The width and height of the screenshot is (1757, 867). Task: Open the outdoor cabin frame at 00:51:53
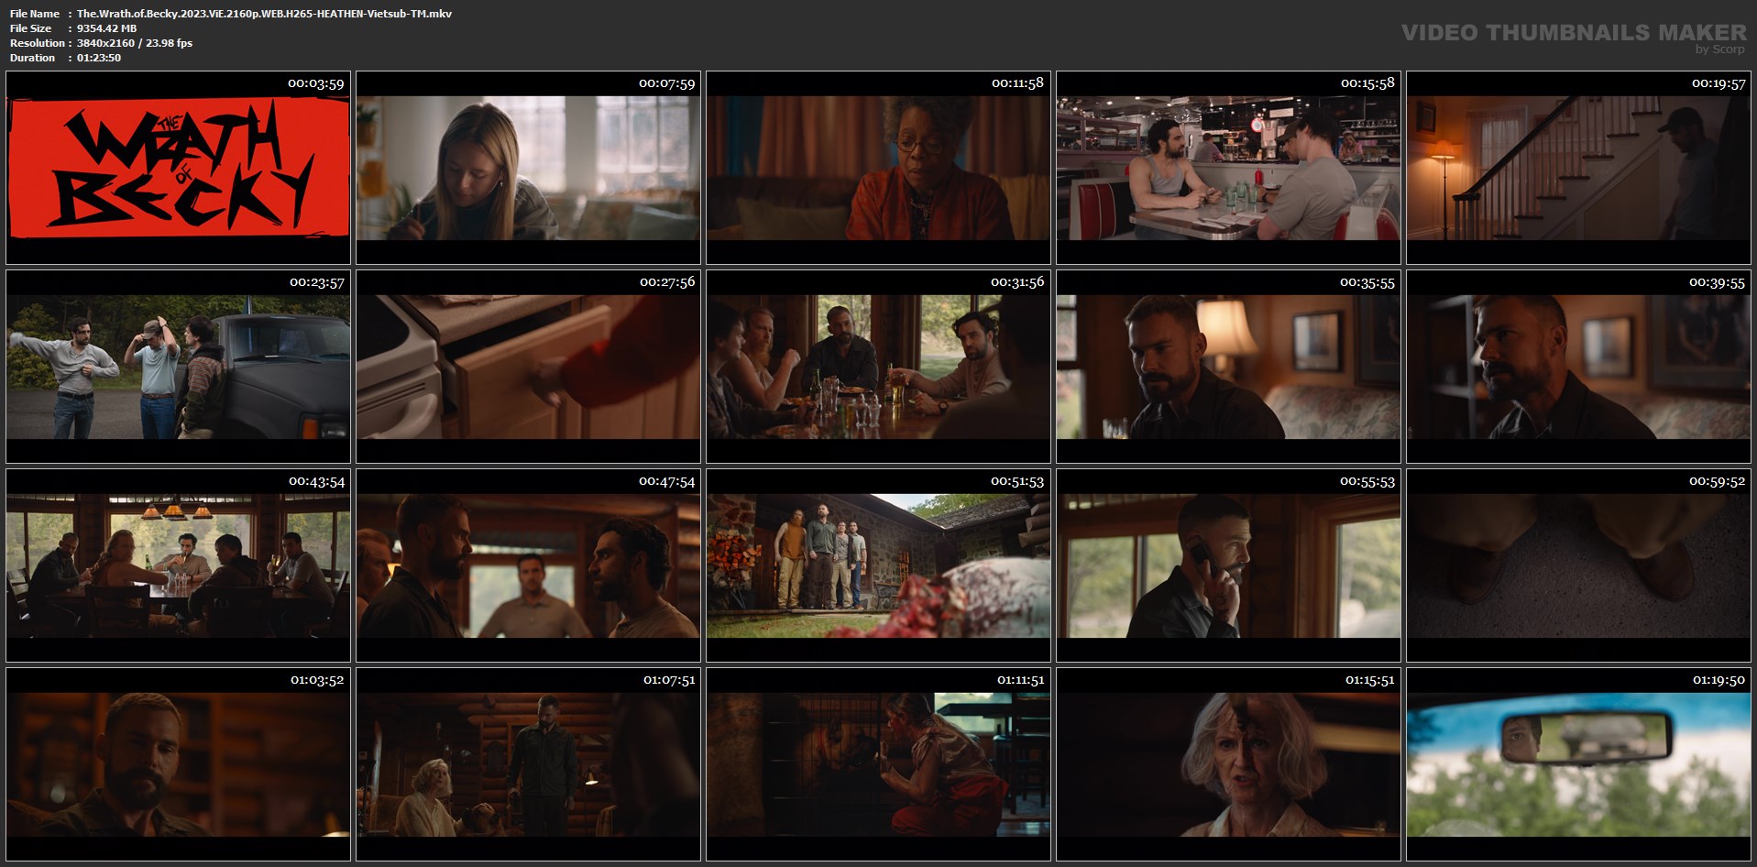tap(878, 565)
